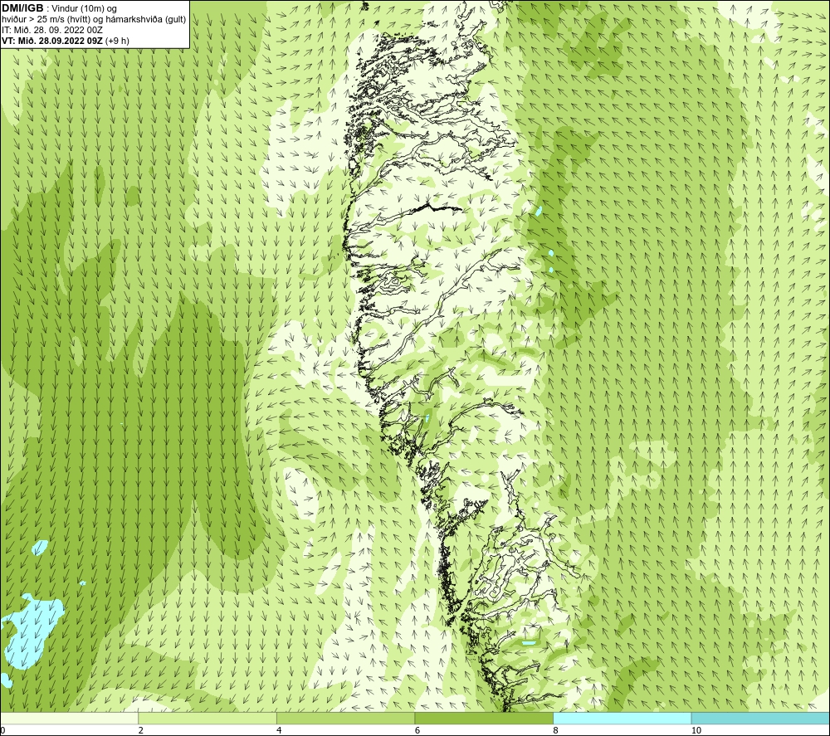This screenshot has height=736, width=830.
Task: Click the 'Vindur (10m) og' label
Action: coord(85,9)
